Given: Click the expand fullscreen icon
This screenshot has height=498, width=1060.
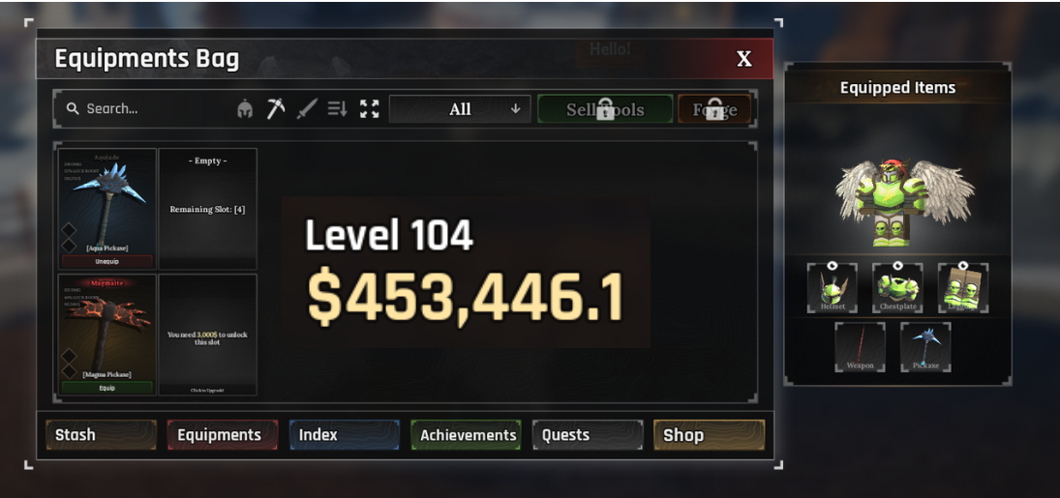Looking at the screenshot, I should point(369,109).
